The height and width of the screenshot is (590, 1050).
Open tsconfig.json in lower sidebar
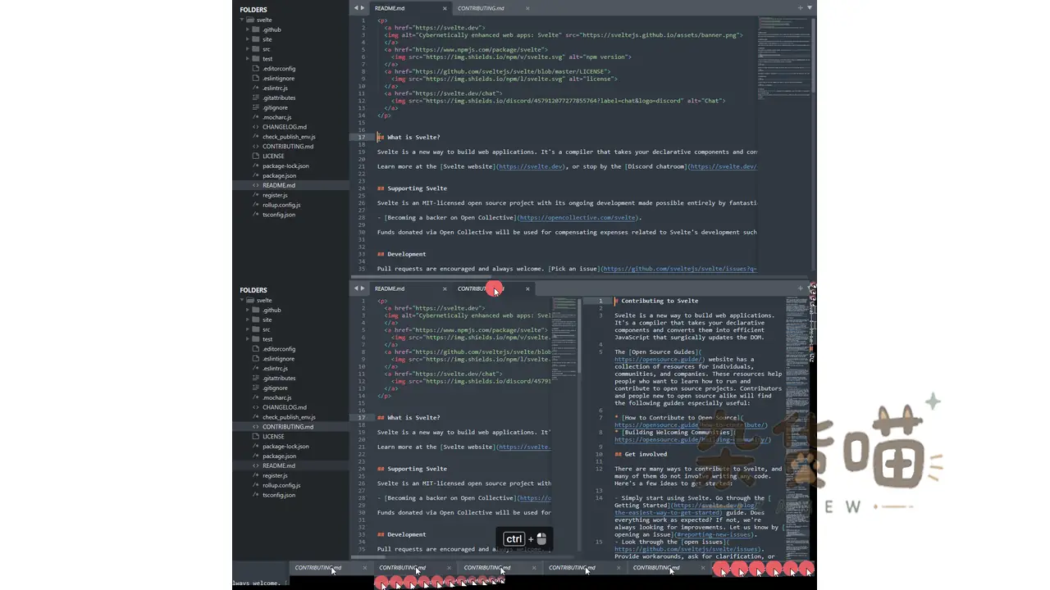pos(279,495)
